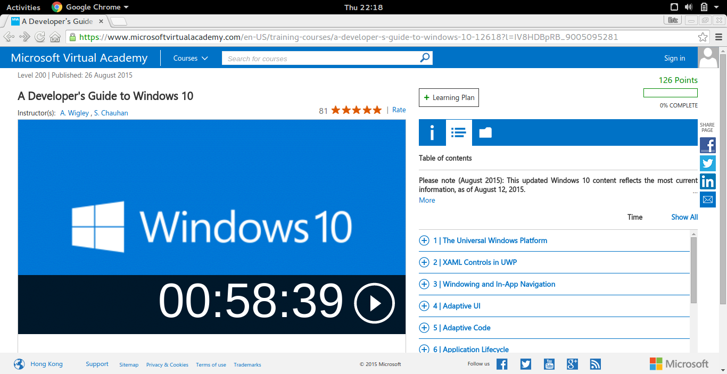Click the five-star rating control
This screenshot has height=374, width=727.
tap(357, 110)
